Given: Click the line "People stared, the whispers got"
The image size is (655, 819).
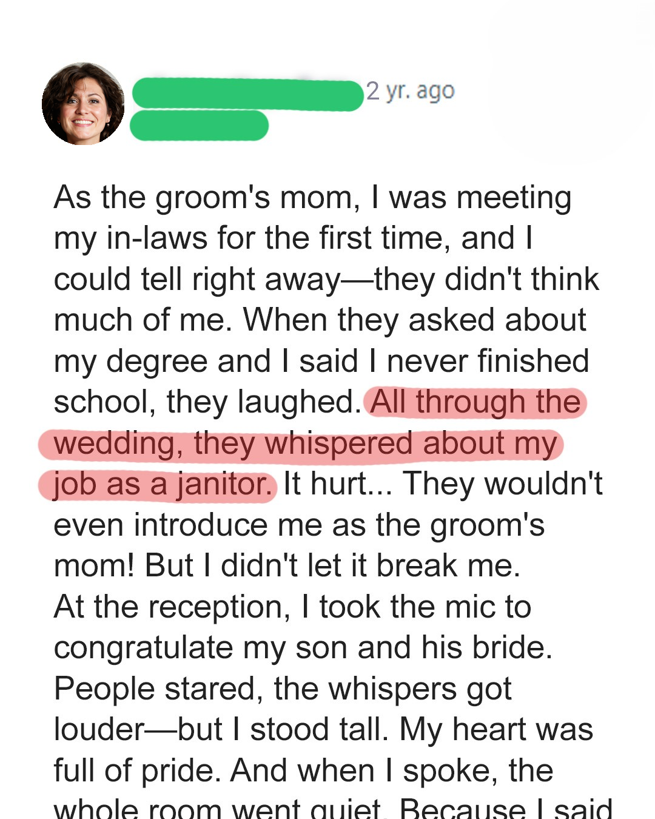Looking at the screenshot, I should pyautogui.click(x=283, y=689).
